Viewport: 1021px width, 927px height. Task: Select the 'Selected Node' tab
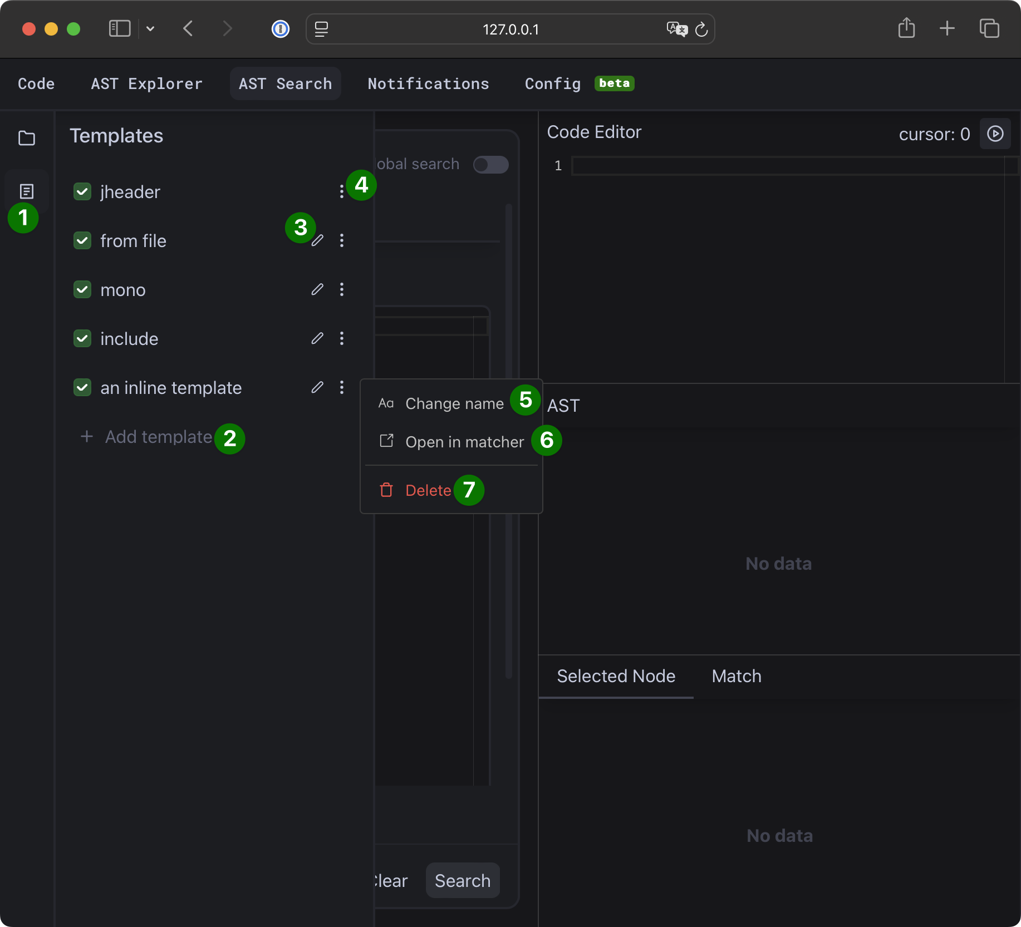(616, 676)
